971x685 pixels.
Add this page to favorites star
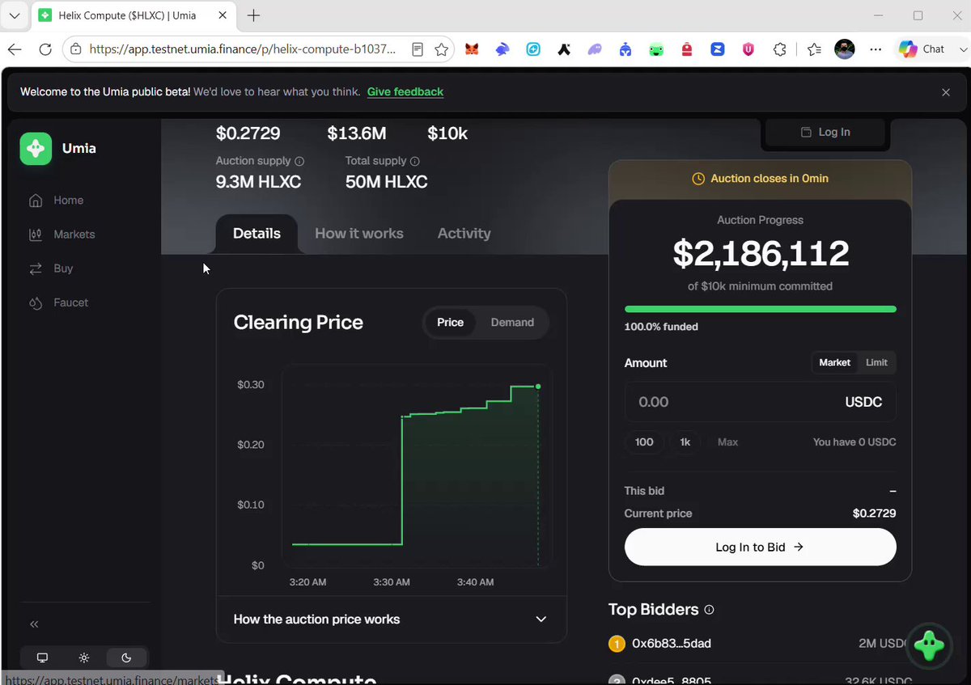[441, 49]
